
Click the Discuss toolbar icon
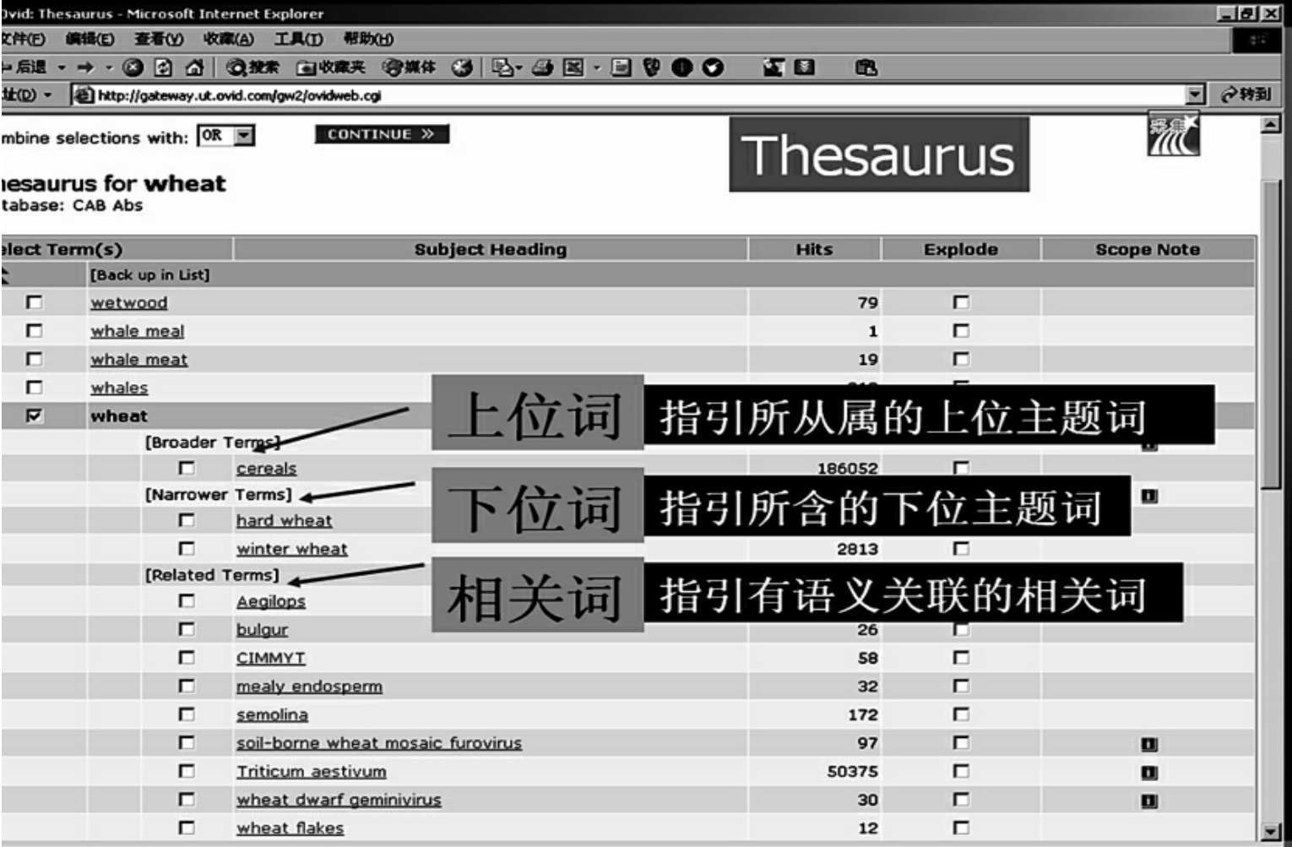(x=622, y=68)
